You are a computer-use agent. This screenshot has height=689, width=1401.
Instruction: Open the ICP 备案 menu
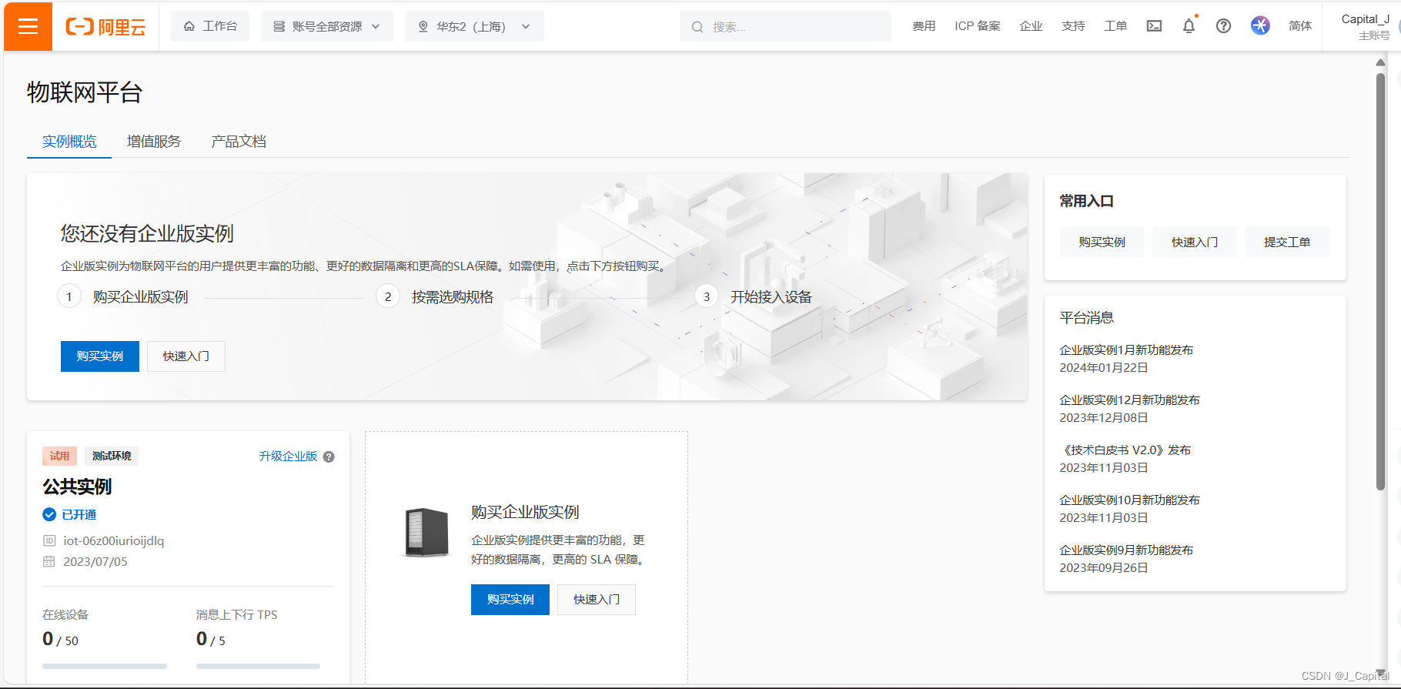[x=978, y=26]
